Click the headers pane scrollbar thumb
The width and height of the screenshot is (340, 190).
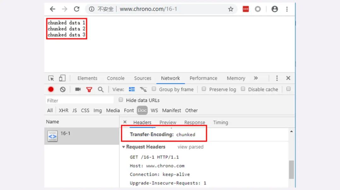(x=292, y=170)
